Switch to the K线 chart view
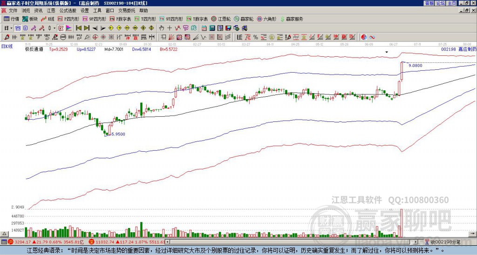The width and height of the screenshot is (477, 255). [x=48, y=19]
